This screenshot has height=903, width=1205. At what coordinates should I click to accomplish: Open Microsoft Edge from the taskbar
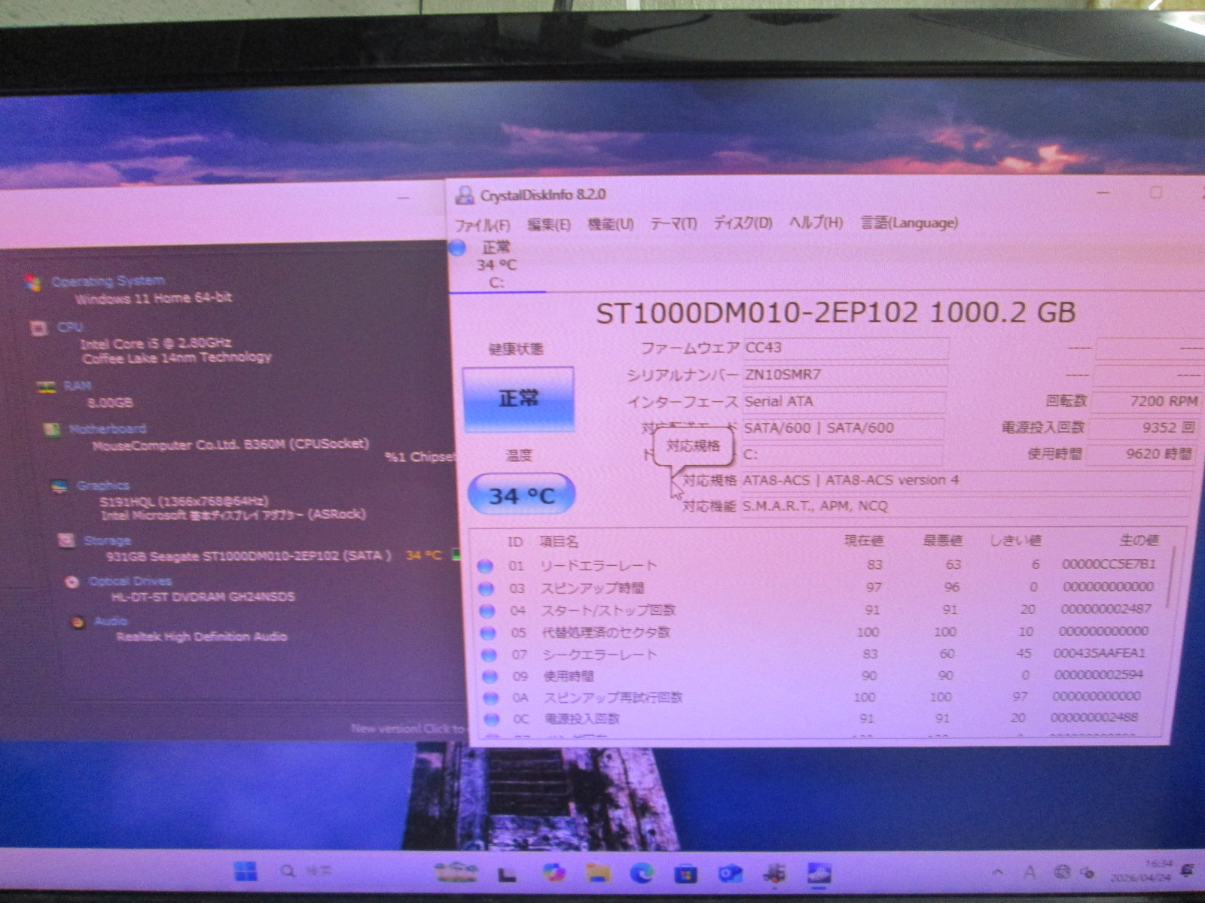click(x=642, y=873)
